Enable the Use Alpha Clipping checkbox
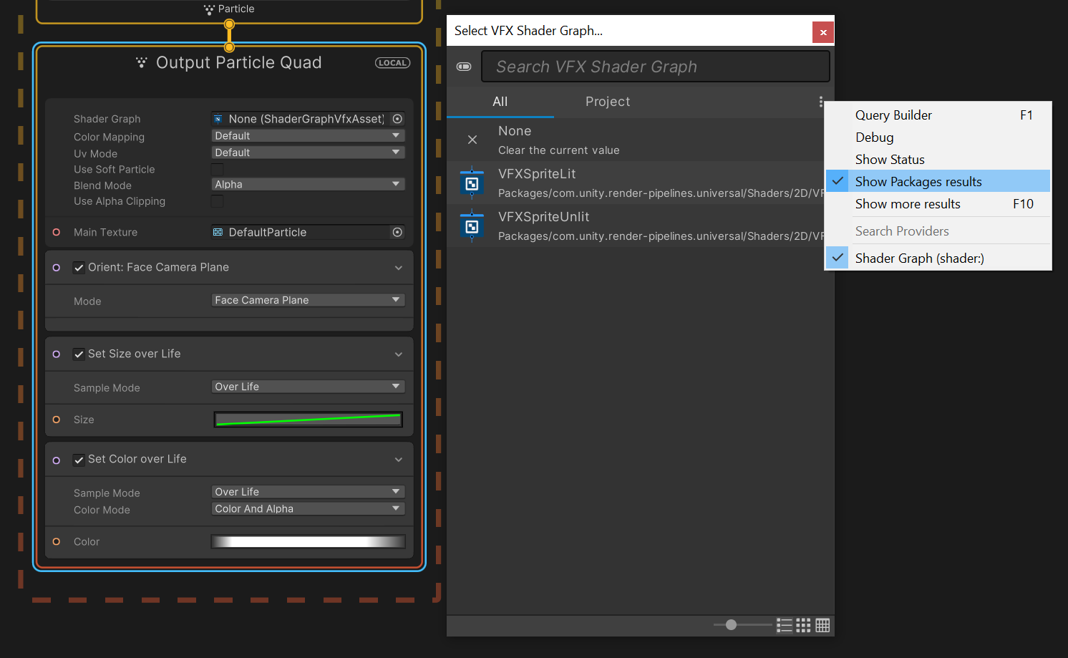This screenshot has height=658, width=1068. tap(218, 201)
